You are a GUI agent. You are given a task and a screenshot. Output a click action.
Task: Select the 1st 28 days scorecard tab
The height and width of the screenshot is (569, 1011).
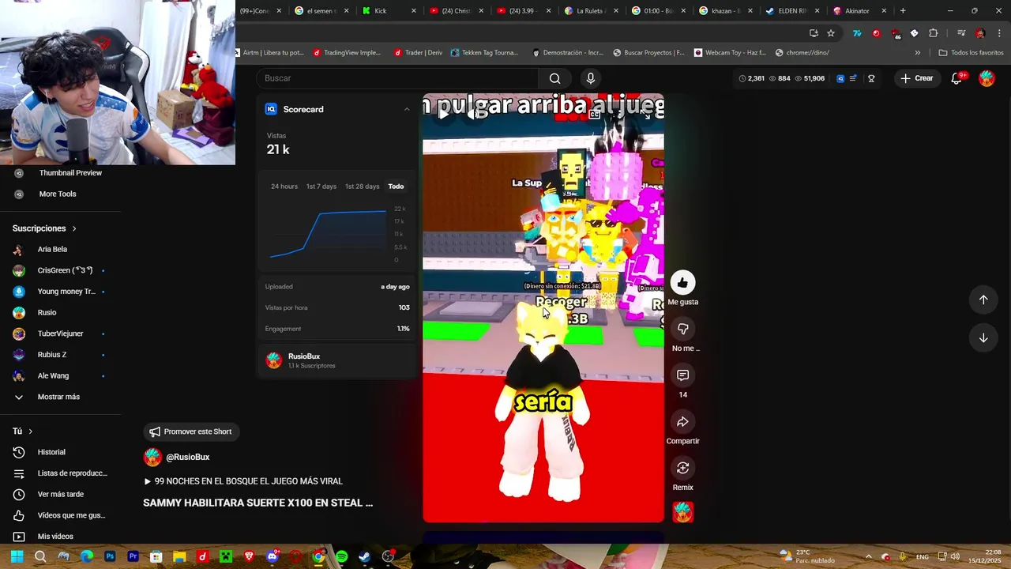[363, 187]
